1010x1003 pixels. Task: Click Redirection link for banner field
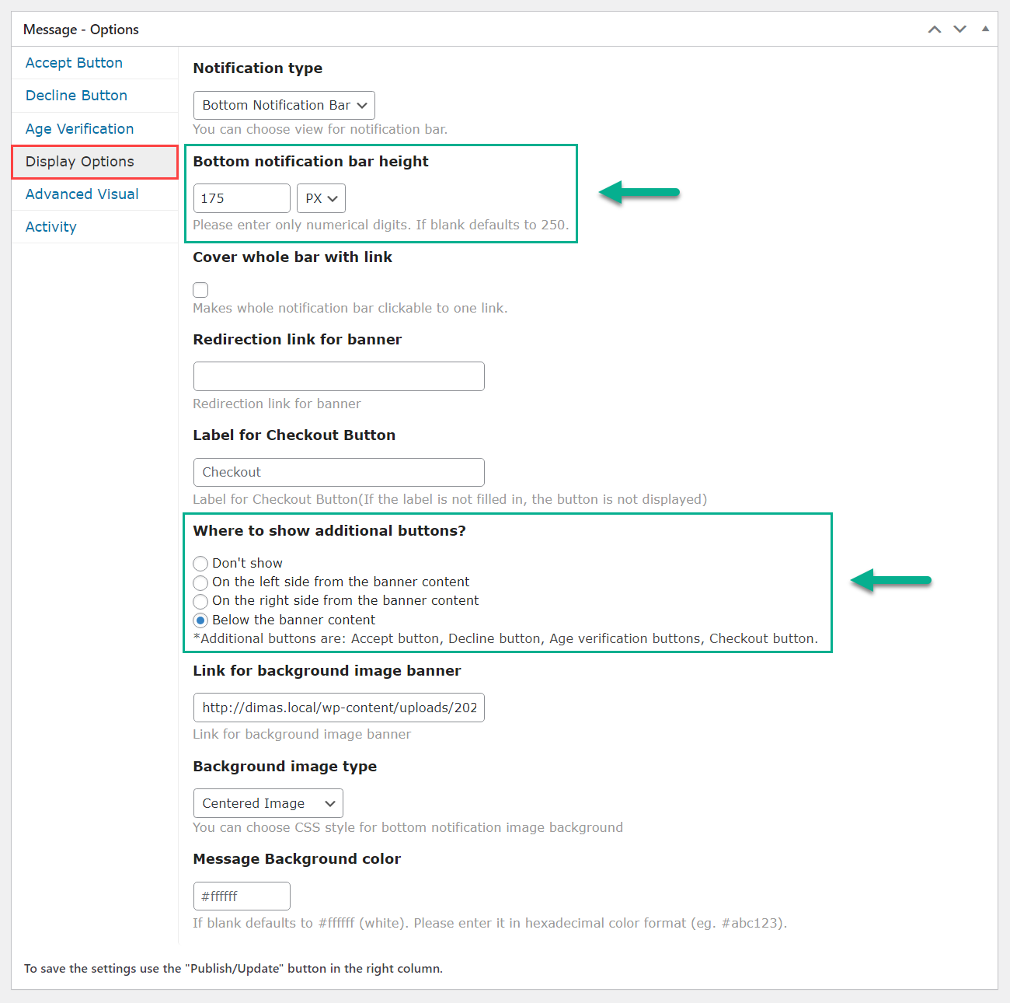pos(339,376)
